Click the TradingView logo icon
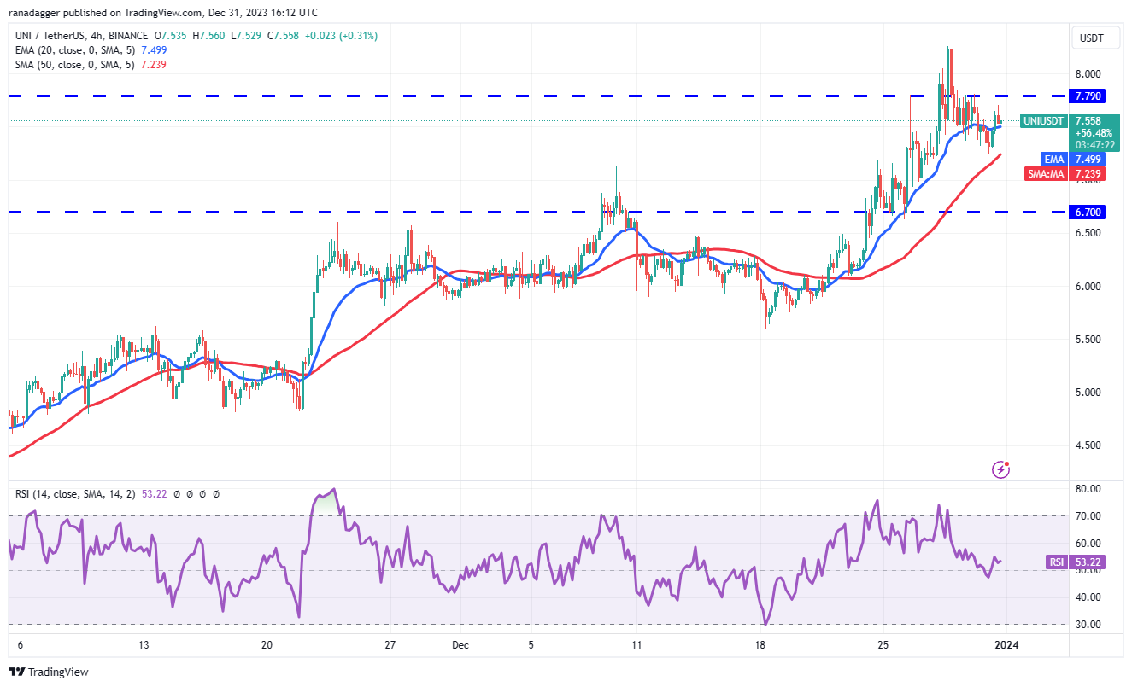Image resolution: width=1132 pixels, height=687 pixels. coord(17,672)
